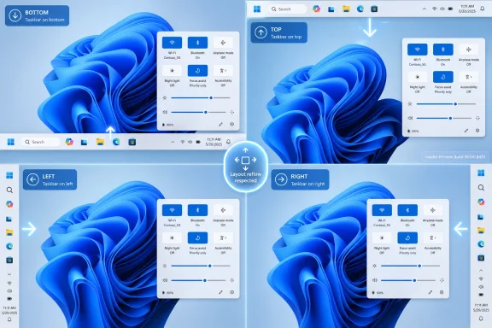Enable Airplane mode in LEFT layout quick settings

223,210
